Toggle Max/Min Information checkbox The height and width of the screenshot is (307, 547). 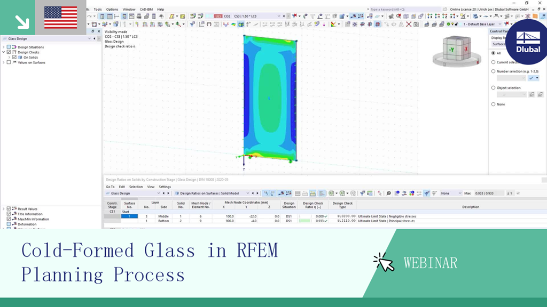click(9, 219)
